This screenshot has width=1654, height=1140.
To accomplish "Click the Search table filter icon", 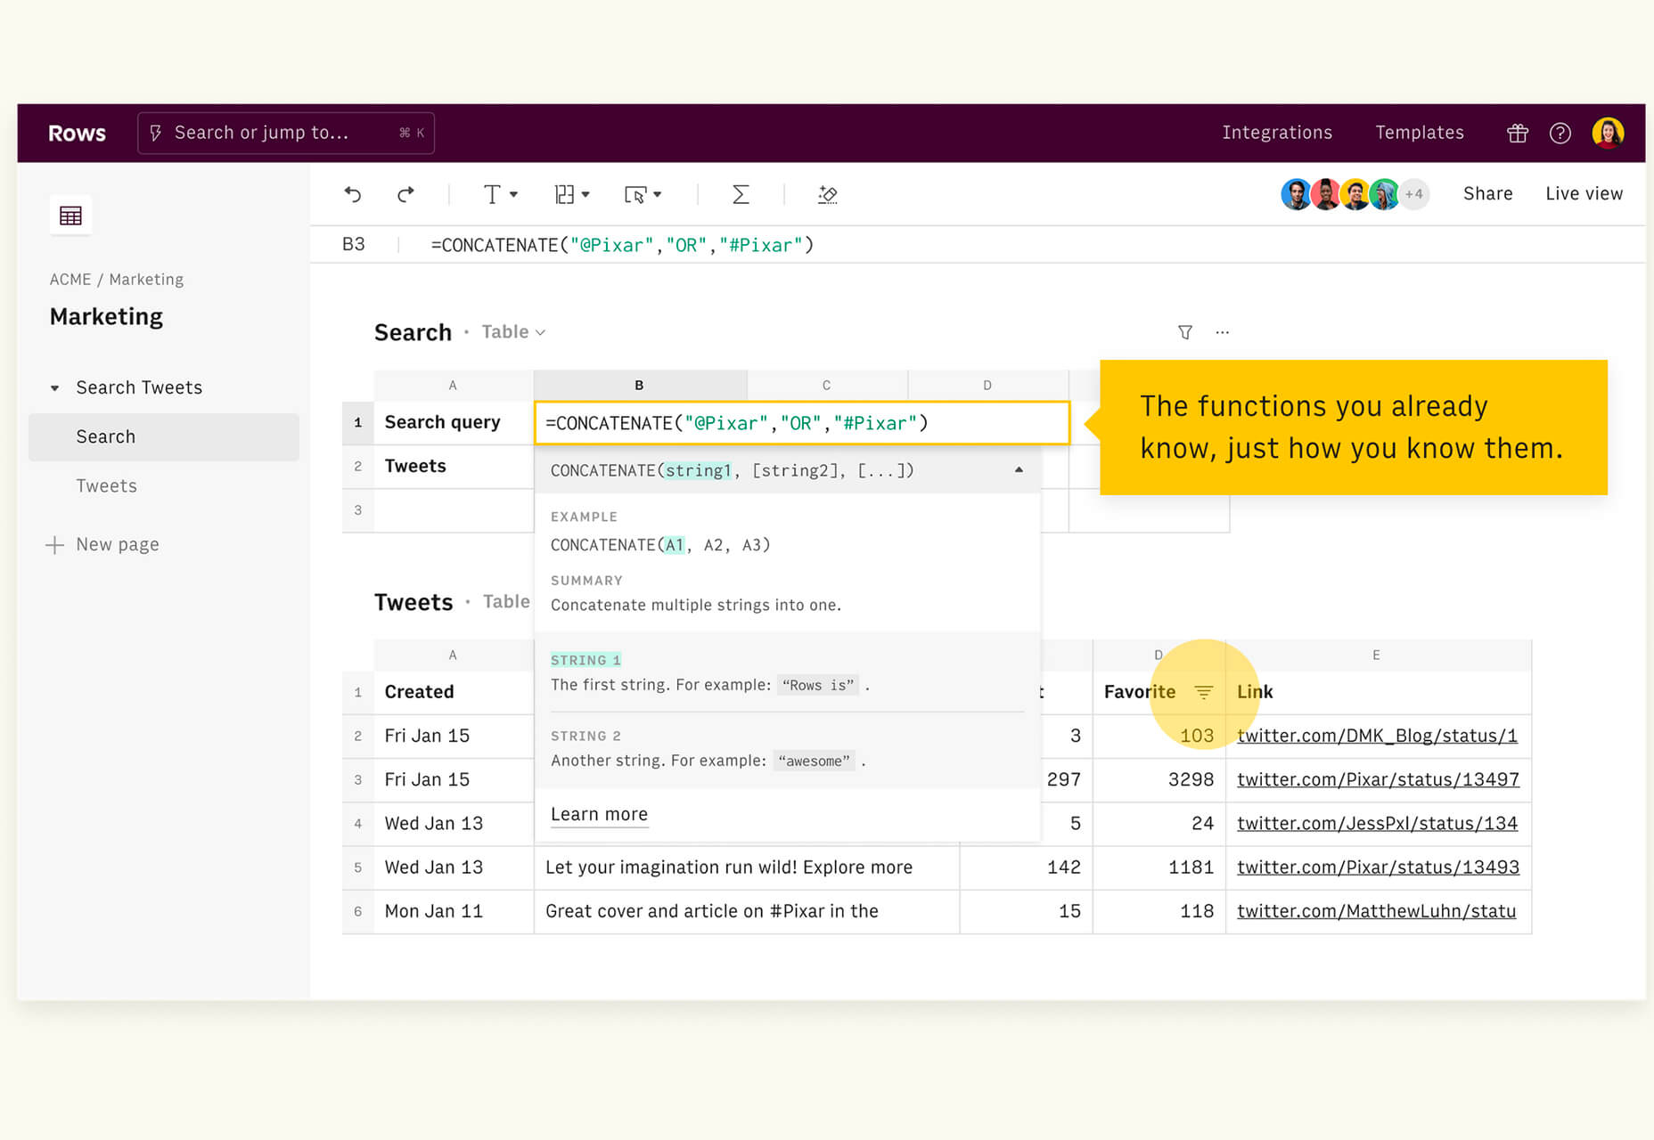I will pyautogui.click(x=1184, y=332).
